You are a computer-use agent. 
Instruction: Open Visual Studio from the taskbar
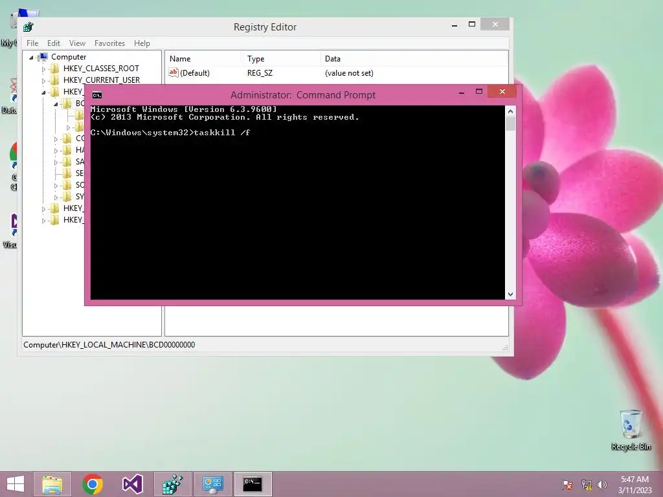tap(132, 484)
